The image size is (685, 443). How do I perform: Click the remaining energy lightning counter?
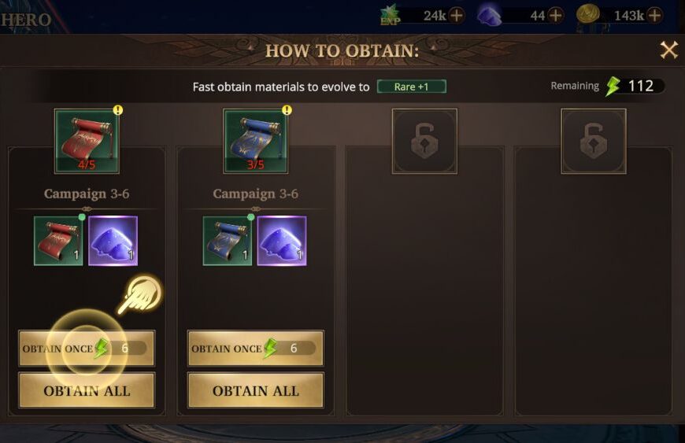tap(635, 86)
